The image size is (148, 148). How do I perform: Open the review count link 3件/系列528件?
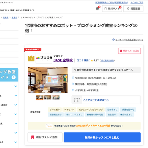(x=107, y=60)
